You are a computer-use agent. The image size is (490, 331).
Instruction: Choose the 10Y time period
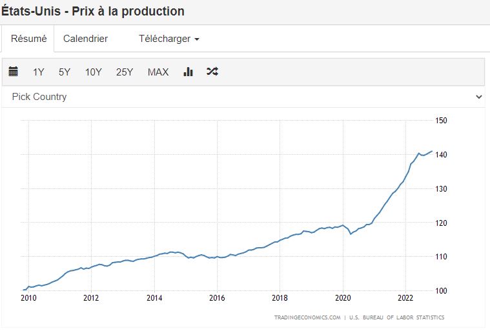tap(94, 72)
